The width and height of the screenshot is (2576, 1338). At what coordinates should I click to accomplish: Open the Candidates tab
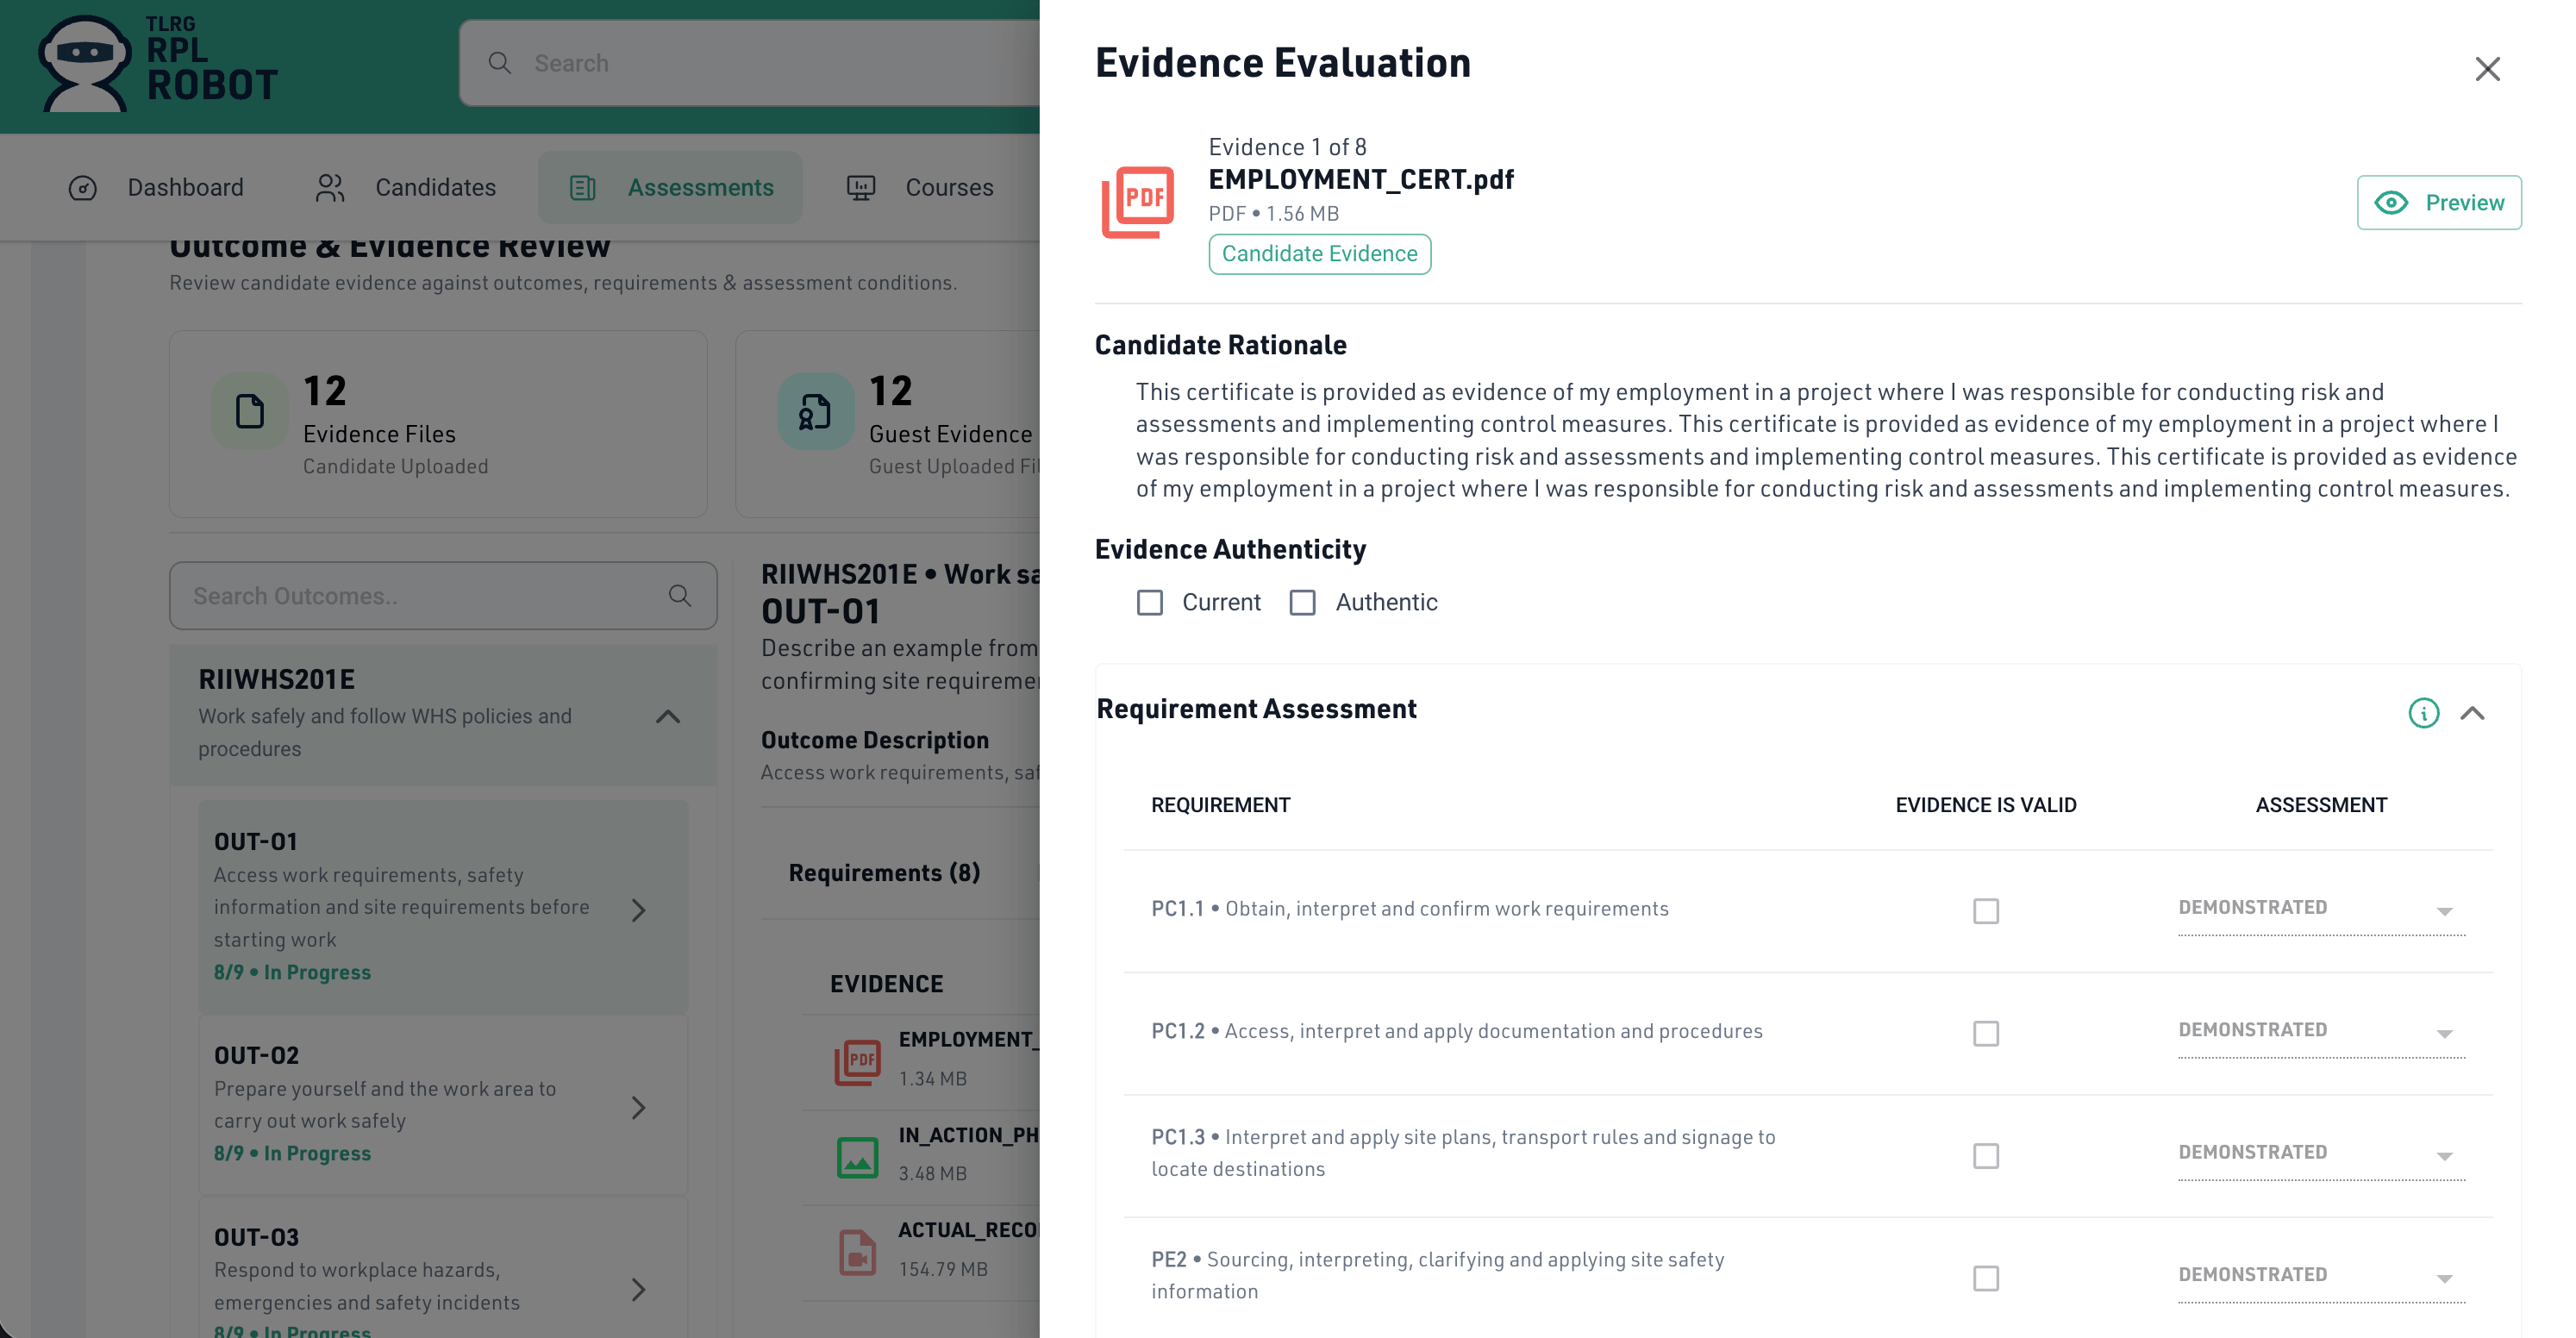pyautogui.click(x=405, y=188)
